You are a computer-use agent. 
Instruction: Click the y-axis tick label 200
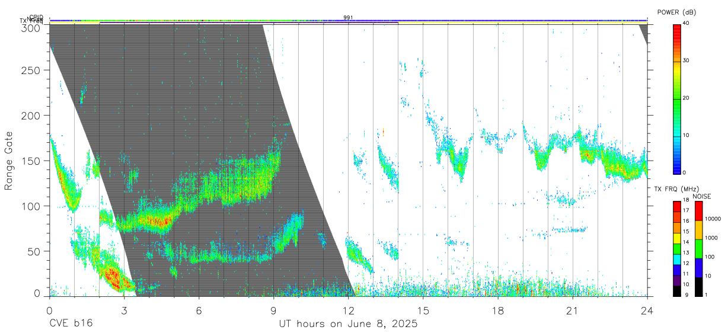pos(31,115)
